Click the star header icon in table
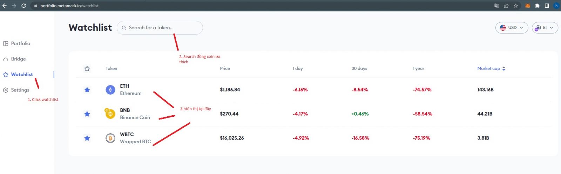This screenshot has height=174, width=561. (87, 68)
